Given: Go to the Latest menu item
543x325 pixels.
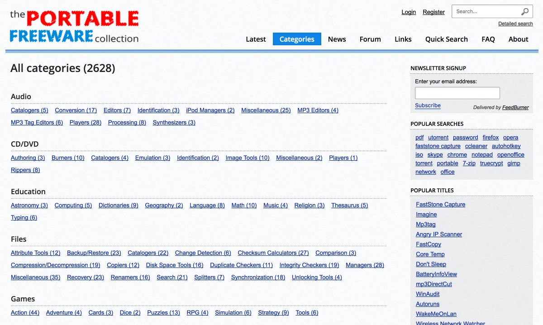Looking at the screenshot, I should [256, 39].
